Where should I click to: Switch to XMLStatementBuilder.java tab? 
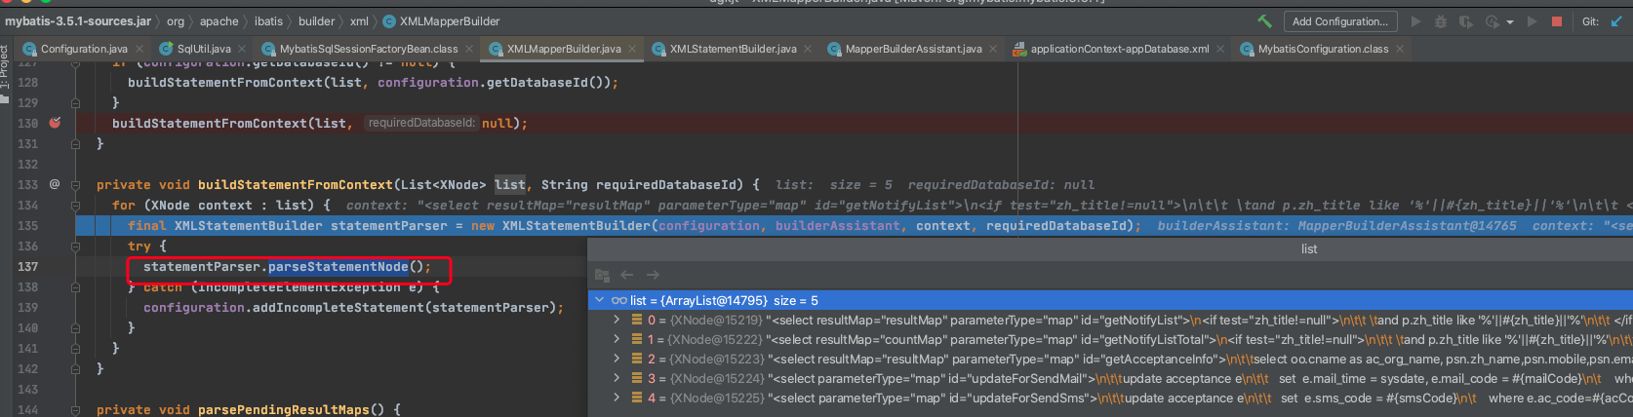733,49
